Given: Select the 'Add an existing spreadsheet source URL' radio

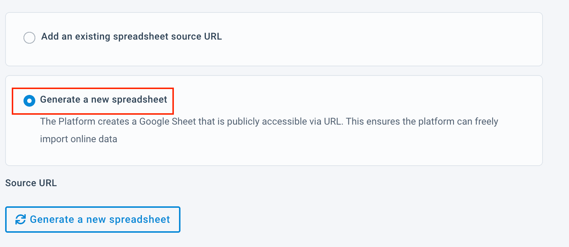Looking at the screenshot, I should pos(29,37).
